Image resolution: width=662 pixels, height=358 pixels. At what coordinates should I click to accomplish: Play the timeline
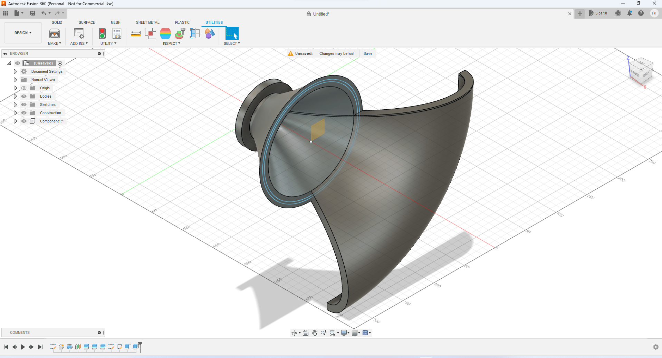(x=23, y=347)
